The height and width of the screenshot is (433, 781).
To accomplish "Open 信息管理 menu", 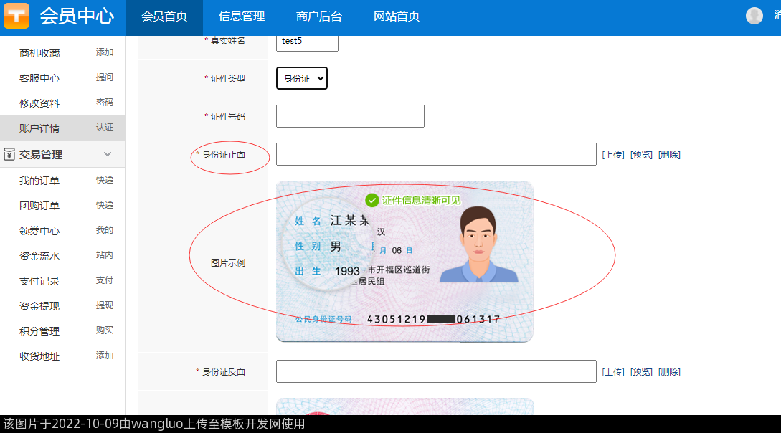I will tap(242, 16).
